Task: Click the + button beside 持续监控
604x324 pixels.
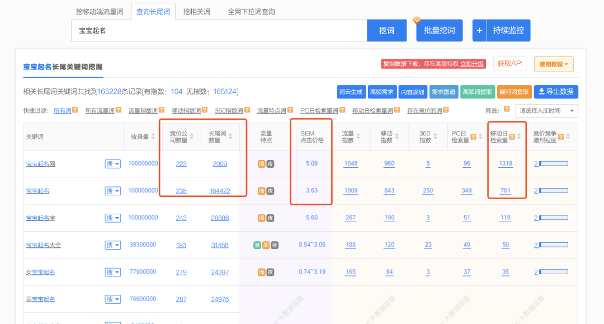Action: [x=479, y=30]
